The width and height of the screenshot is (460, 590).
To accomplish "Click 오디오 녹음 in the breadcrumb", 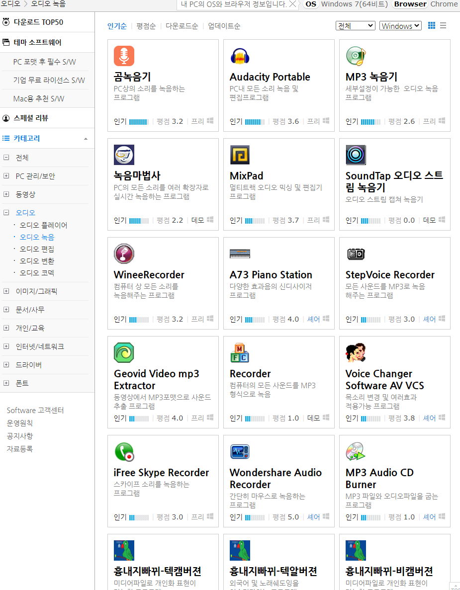I will pyautogui.click(x=48, y=4).
